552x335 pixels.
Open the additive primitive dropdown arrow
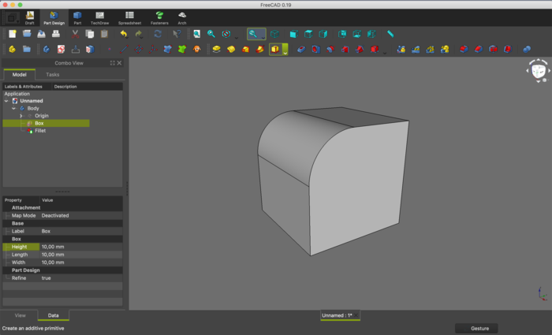click(285, 50)
